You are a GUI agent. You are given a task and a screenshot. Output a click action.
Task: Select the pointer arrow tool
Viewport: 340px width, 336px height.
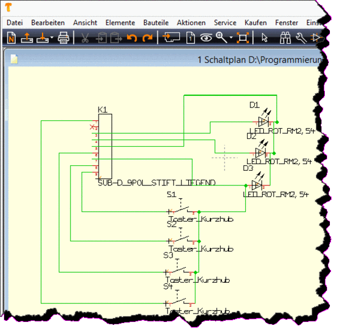264,38
